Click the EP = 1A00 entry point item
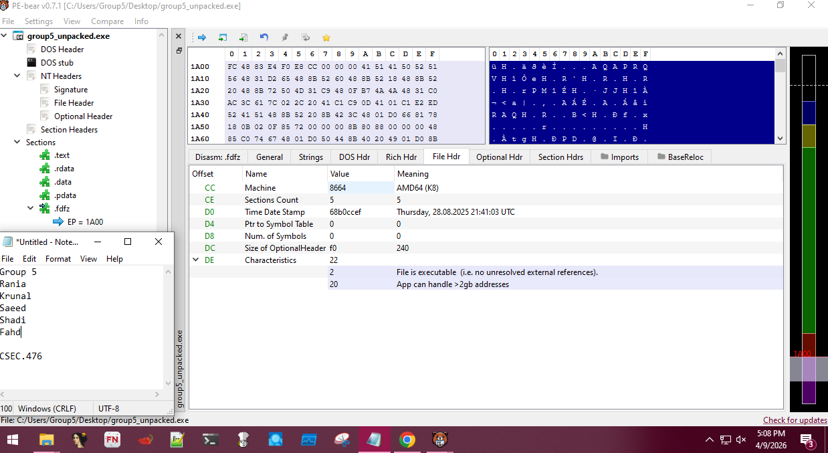Image resolution: width=828 pixels, height=453 pixels. [x=85, y=222]
